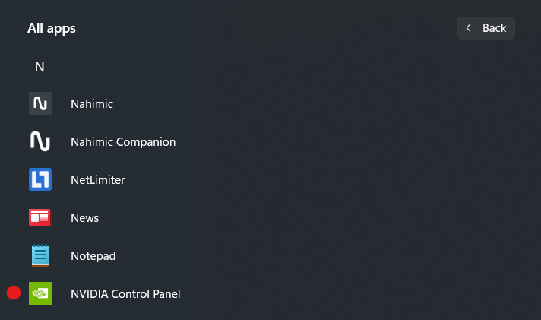Click the letter N section header
This screenshot has height=320, width=541.
40,67
